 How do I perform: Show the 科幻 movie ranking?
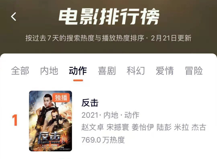[136, 71]
